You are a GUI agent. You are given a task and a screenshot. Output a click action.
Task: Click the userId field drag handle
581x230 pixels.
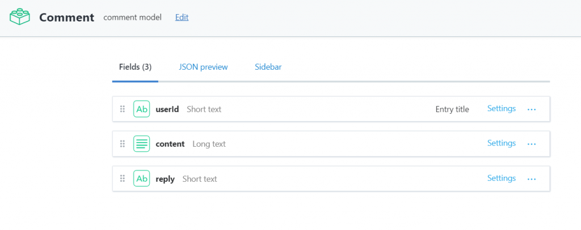click(x=123, y=109)
